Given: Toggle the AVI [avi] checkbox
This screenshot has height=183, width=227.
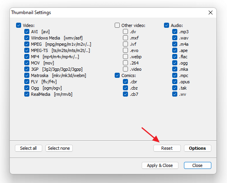Looking at the screenshot, I should [27, 32].
